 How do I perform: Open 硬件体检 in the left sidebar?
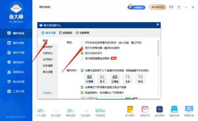point(16,33)
